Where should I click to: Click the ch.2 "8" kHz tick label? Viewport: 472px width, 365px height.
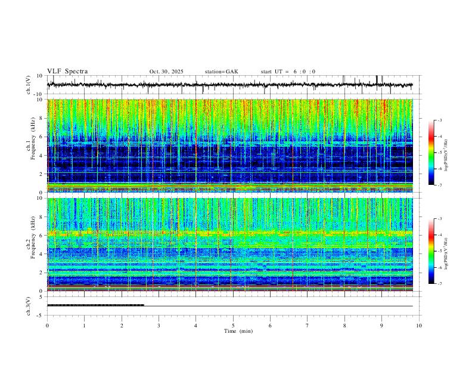click(42, 217)
